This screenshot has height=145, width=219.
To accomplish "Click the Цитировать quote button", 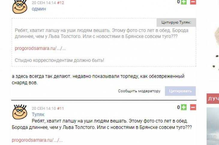I will pyautogui.click(x=180, y=91).
